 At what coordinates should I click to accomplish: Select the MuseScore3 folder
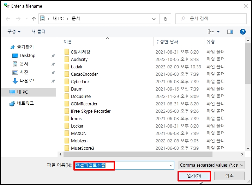point(83,148)
